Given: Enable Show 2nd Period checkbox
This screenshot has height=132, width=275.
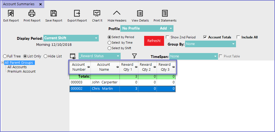Looking at the screenshot, I should [x=167, y=37].
